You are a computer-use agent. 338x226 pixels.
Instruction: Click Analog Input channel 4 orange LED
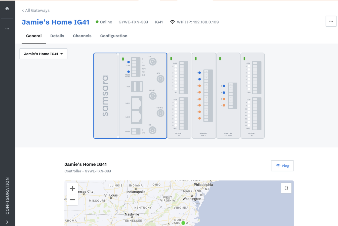(199, 99)
